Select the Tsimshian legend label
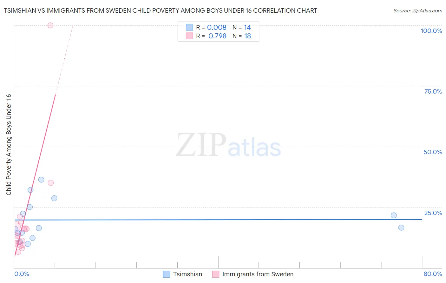 click(187, 274)
